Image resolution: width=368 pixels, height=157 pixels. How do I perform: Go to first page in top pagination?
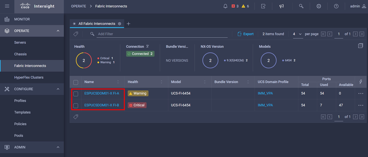point(323,34)
